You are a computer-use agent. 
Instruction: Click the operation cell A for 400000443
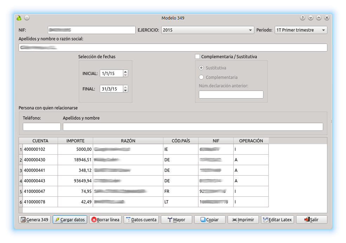point(251,181)
